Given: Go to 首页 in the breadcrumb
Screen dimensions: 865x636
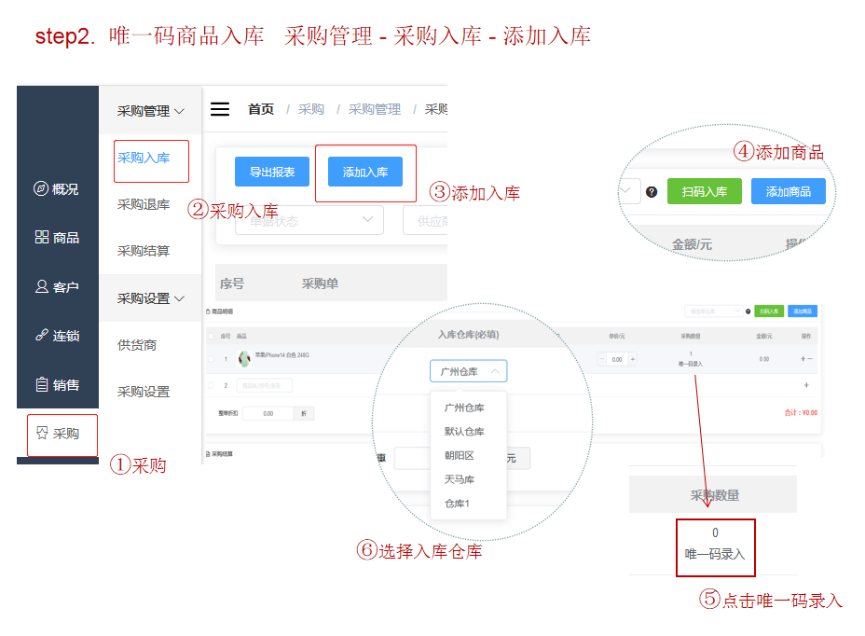Looking at the screenshot, I should [x=260, y=109].
